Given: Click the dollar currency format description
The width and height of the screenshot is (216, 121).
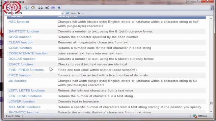Looking at the screenshot, I should pos(106,59).
